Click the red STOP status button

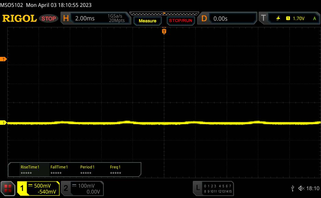coord(49,19)
